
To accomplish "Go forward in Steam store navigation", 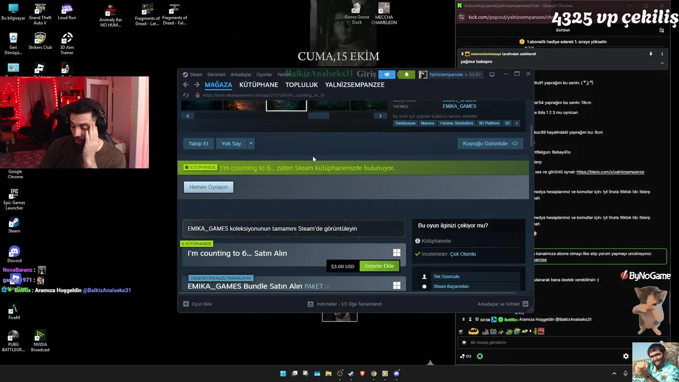I will pyautogui.click(x=197, y=85).
